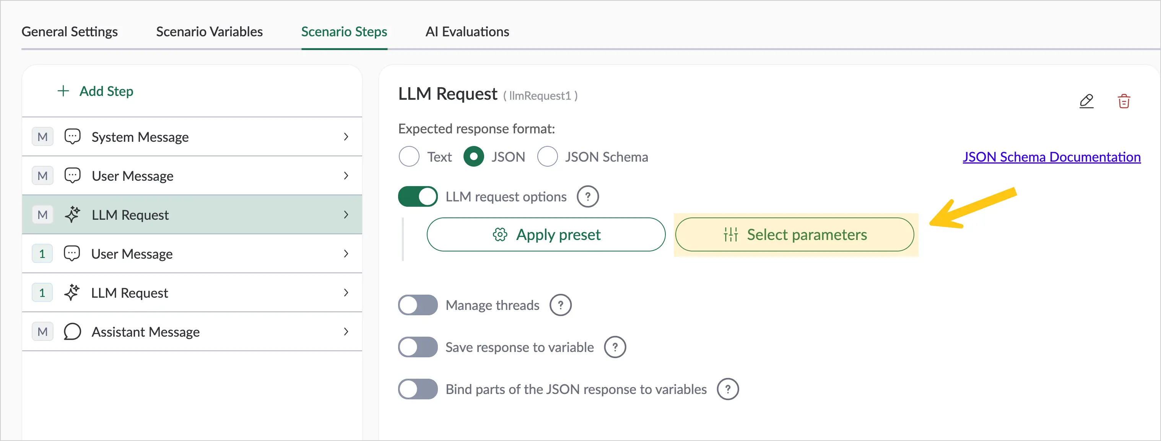
Task: Expand the M User Message step chevron
Action: click(346, 176)
